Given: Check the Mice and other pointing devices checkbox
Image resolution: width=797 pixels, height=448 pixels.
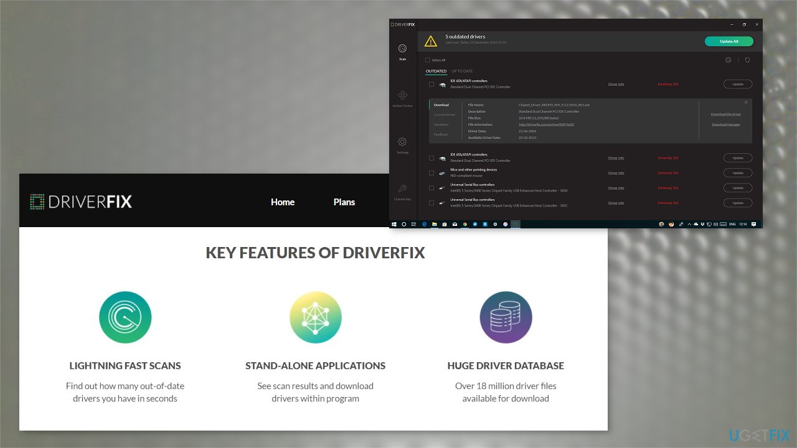Looking at the screenshot, I should tap(432, 173).
